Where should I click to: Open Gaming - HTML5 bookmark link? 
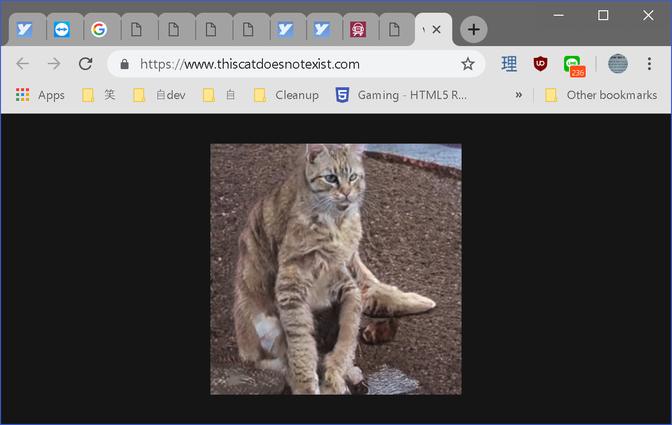pos(401,95)
